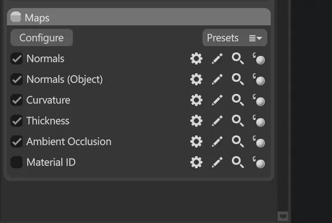Click the sphere preview icon for Ambient Occlusion
332x223 pixels.
tap(259, 141)
